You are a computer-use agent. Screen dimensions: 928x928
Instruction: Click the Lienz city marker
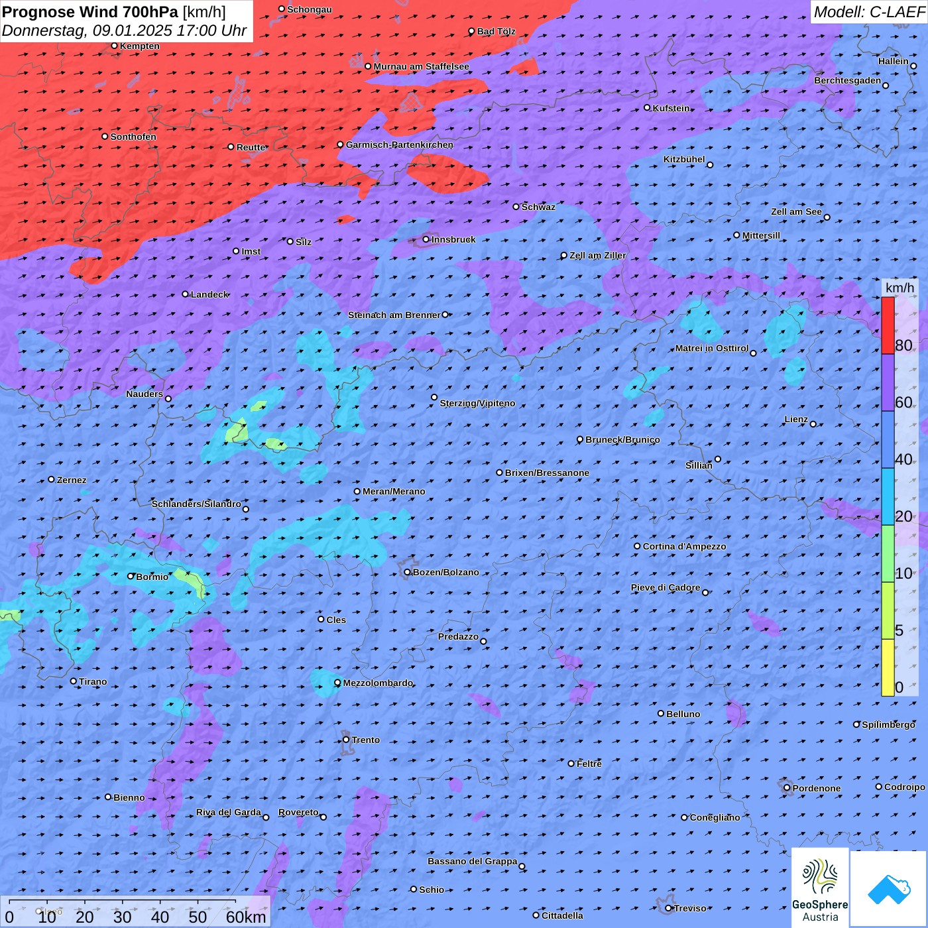coord(813,424)
